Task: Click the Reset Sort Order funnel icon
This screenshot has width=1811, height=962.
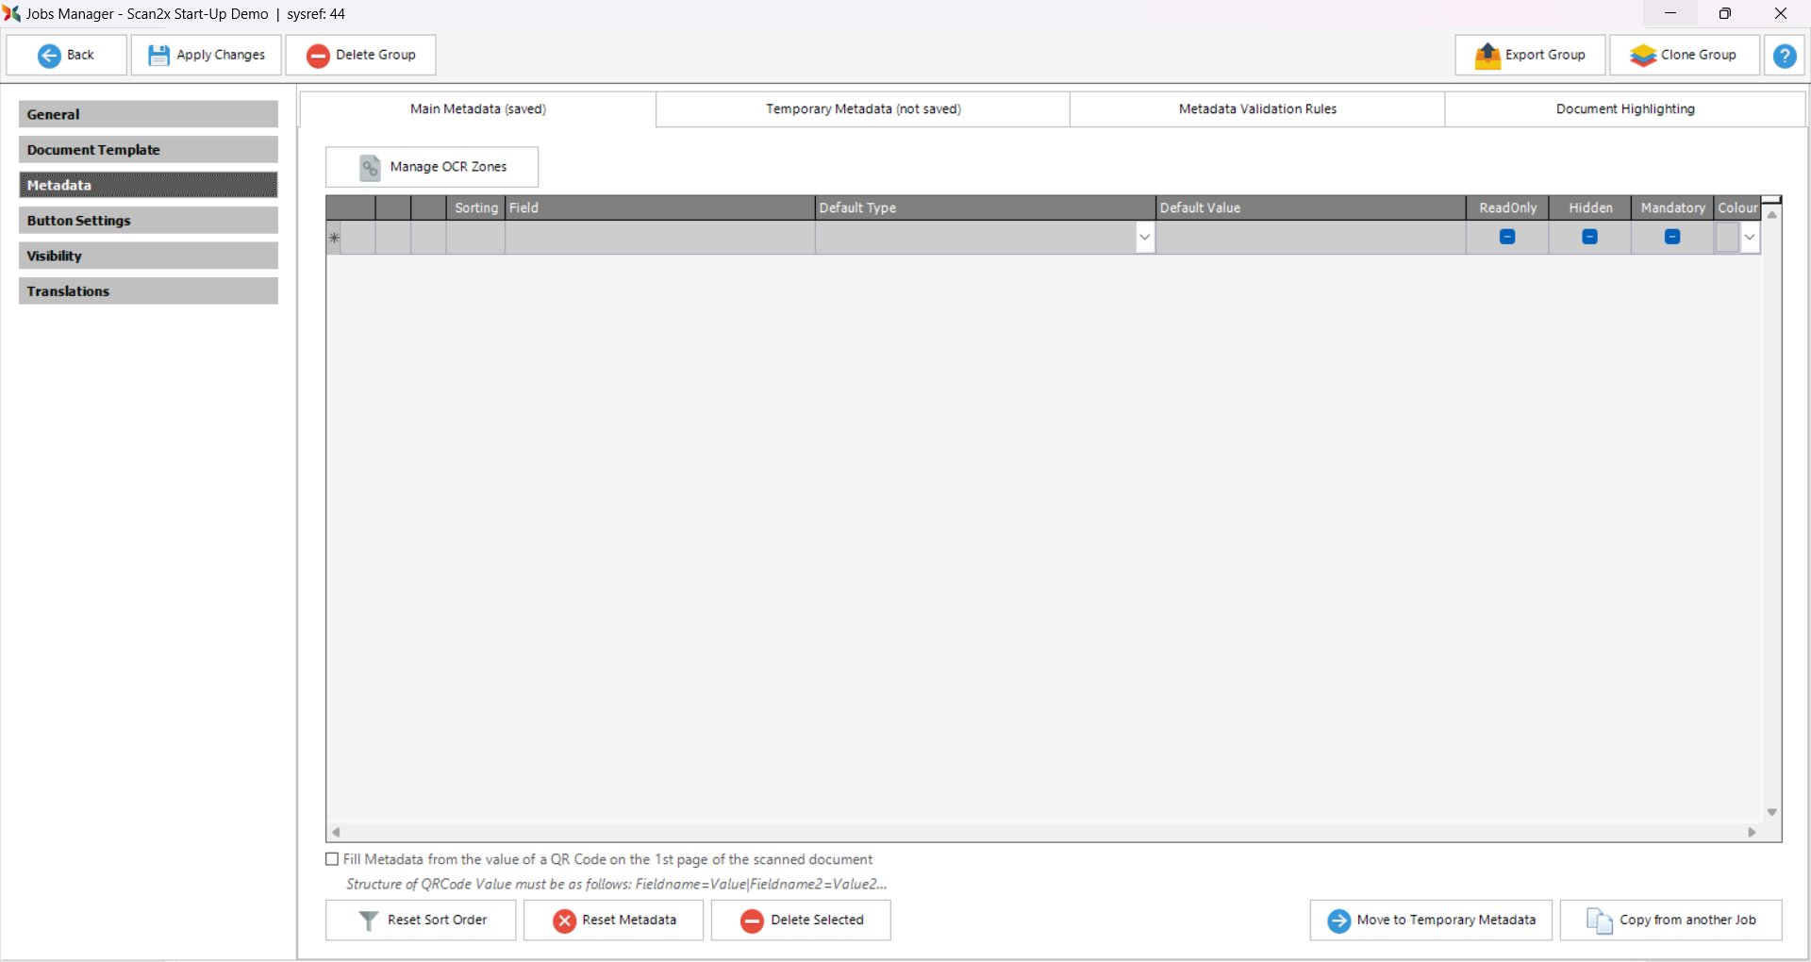Action: pyautogui.click(x=369, y=921)
